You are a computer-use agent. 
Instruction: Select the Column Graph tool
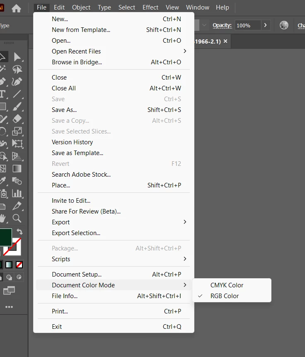(x=17, y=194)
